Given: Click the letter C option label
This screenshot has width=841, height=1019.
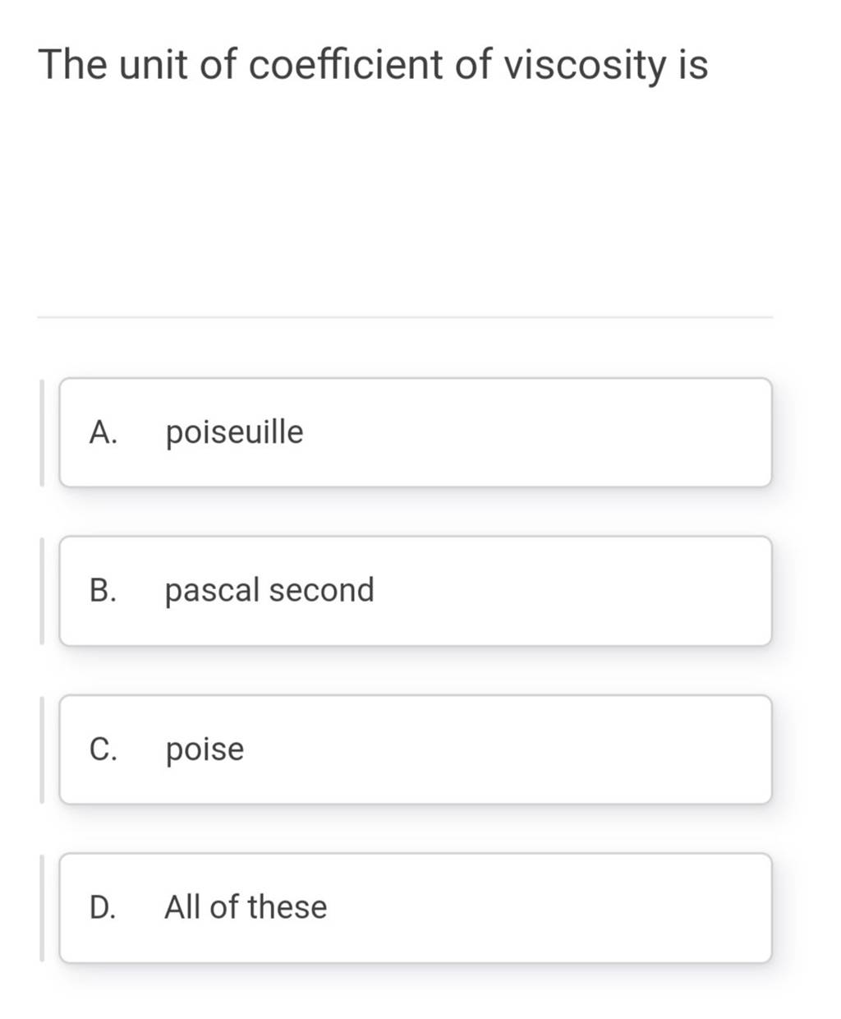Looking at the screenshot, I should 103,749.
